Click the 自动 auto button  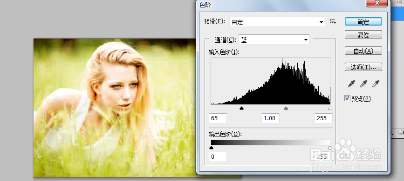[x=363, y=51]
